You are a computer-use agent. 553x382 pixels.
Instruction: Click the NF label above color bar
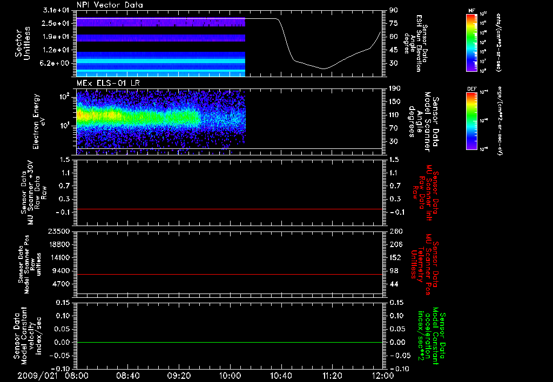point(471,11)
